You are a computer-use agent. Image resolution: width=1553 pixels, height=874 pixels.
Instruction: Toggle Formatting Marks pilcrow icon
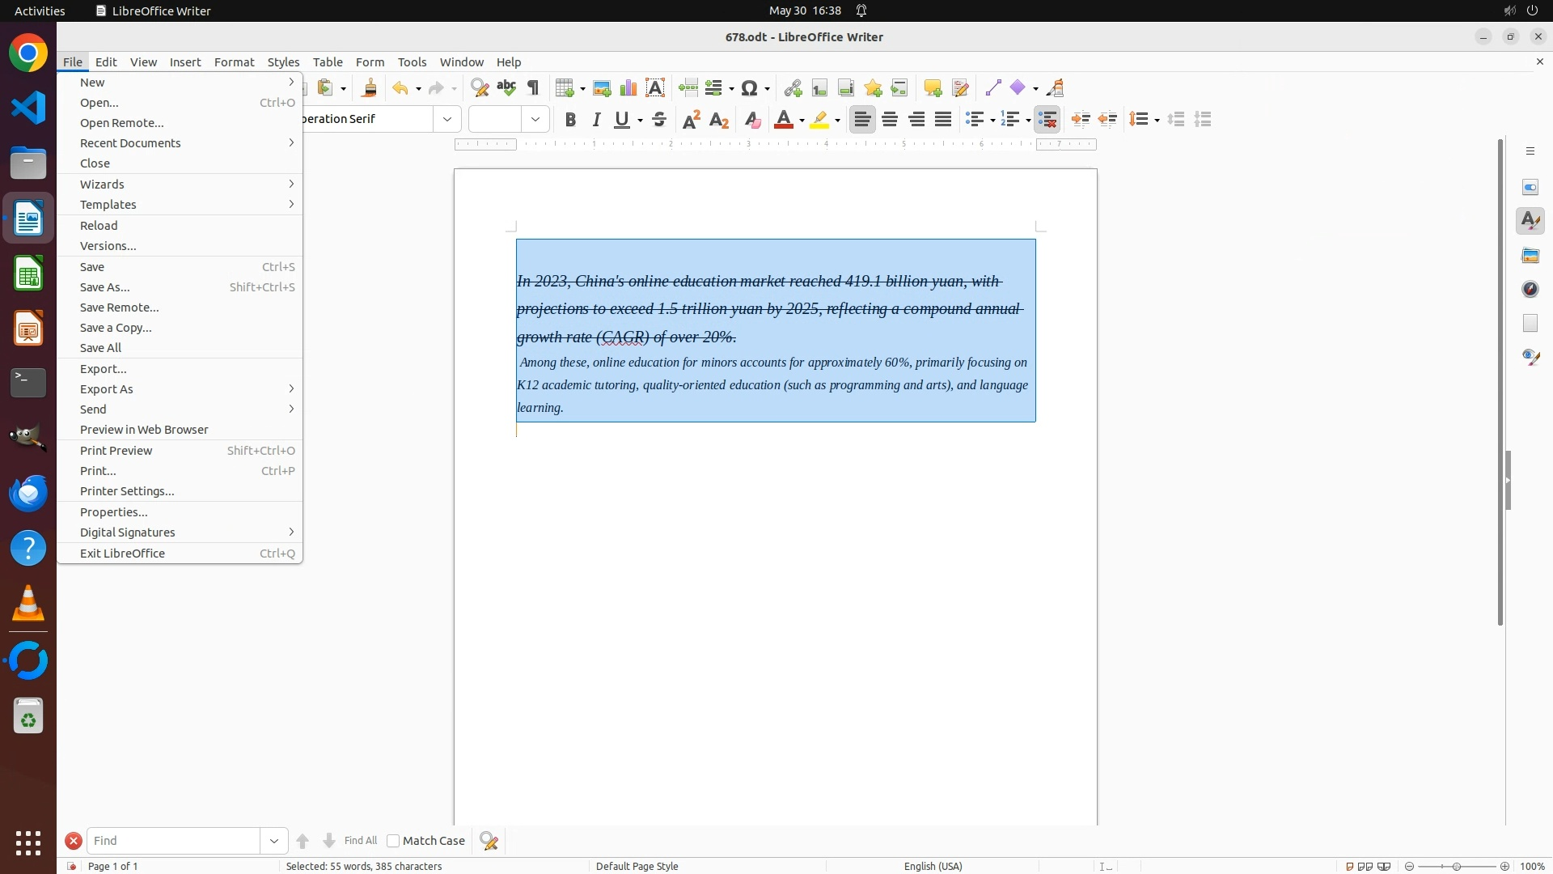click(533, 88)
